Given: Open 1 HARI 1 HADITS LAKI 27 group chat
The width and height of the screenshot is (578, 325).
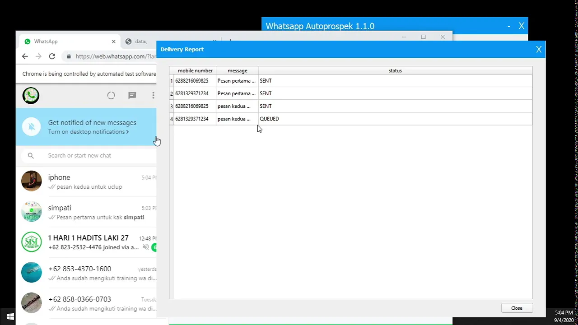Looking at the screenshot, I should pos(86,242).
